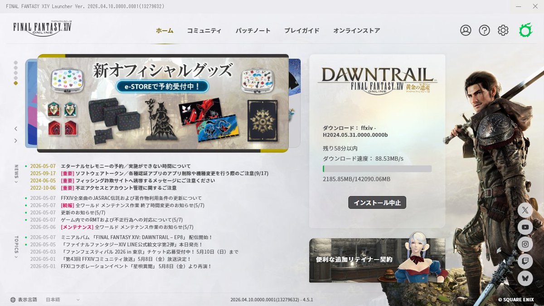Viewport: 544px width, 306px height.
Task: Click version text 2026.04.10.0000.0001 at bottom
Action: 272,300
